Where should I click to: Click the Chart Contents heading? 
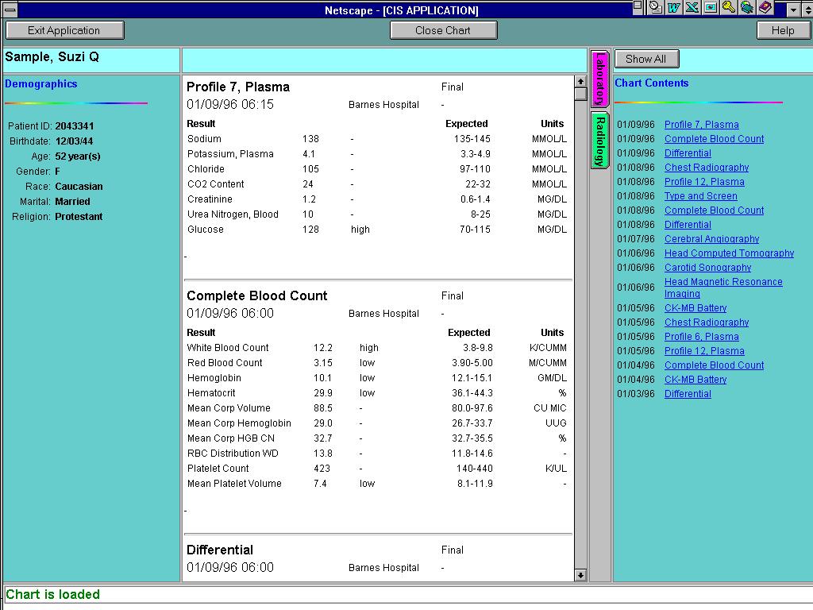(x=651, y=83)
